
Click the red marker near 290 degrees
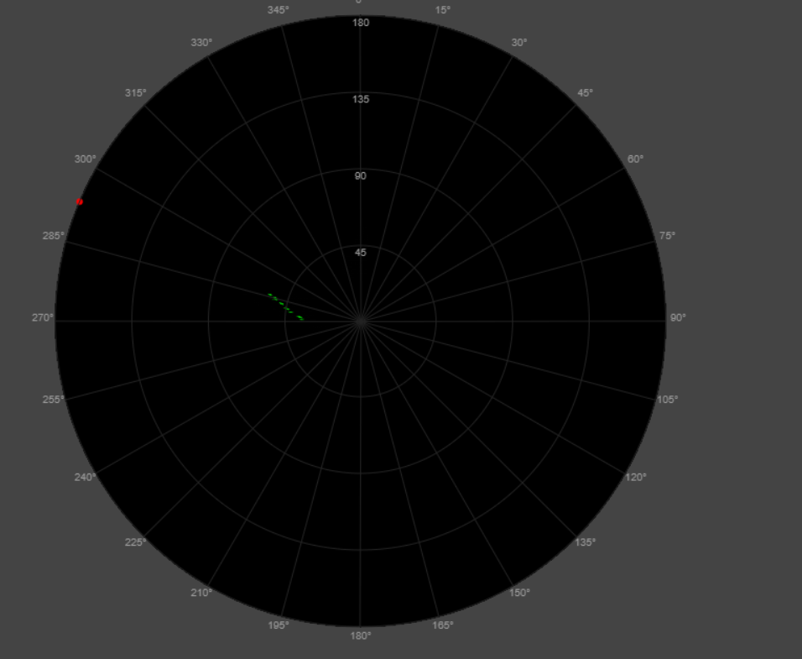[x=80, y=201]
